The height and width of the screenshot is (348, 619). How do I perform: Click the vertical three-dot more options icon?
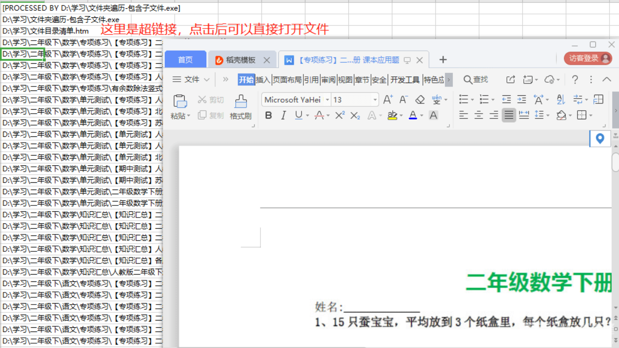click(591, 80)
